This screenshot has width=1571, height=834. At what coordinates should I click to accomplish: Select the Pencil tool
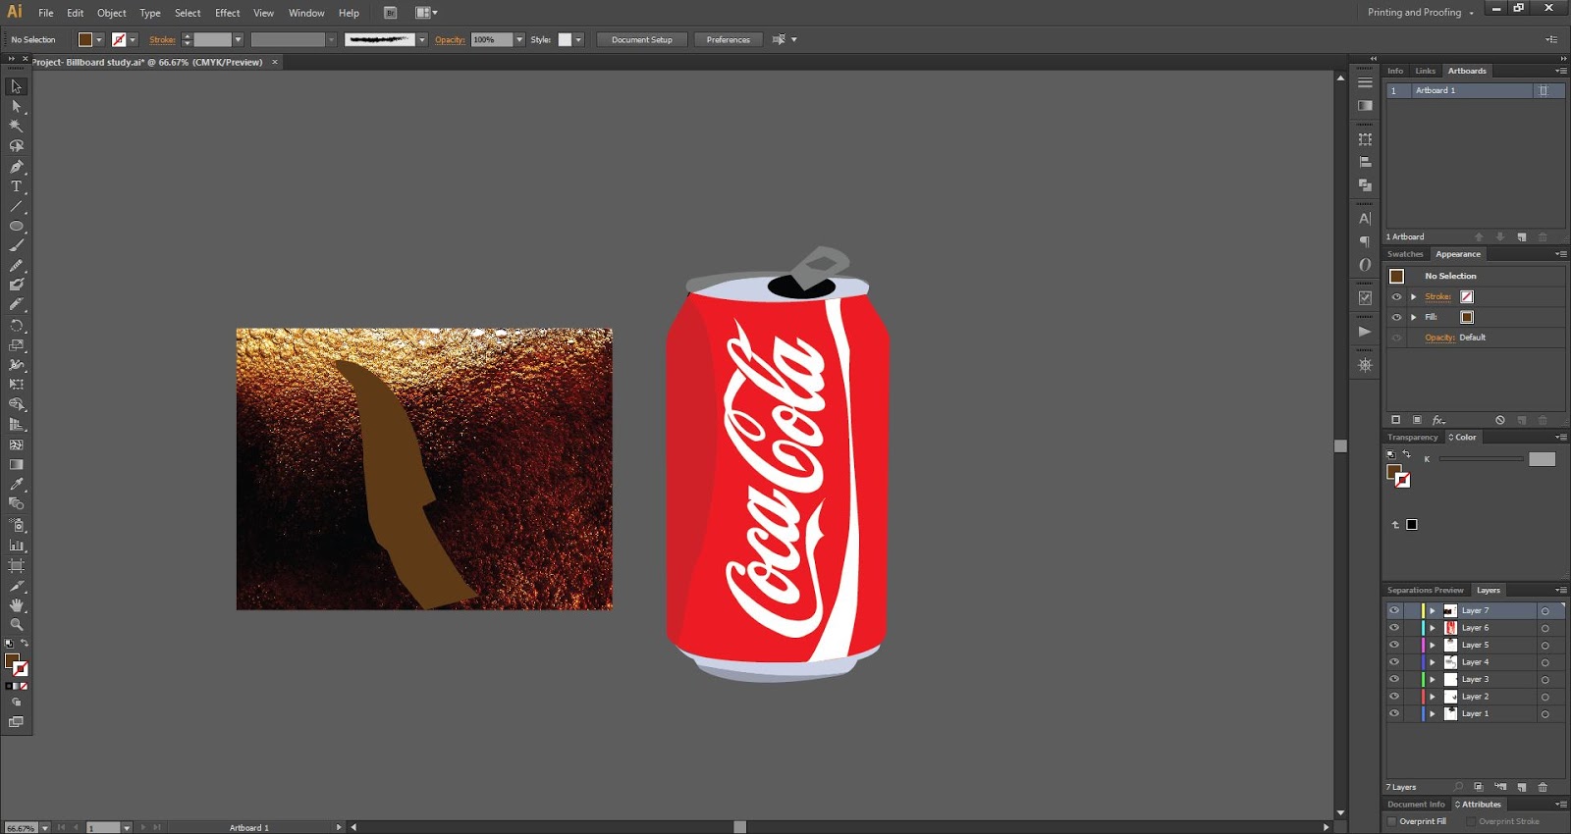point(17,265)
